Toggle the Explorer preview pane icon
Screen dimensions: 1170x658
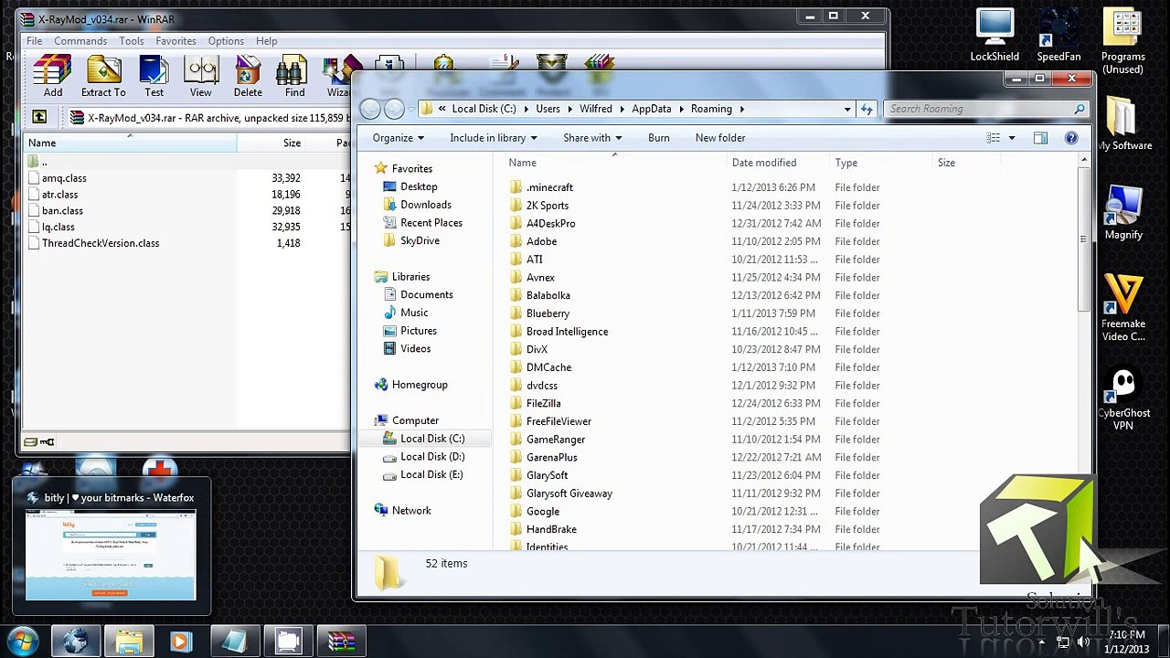click(x=1040, y=138)
